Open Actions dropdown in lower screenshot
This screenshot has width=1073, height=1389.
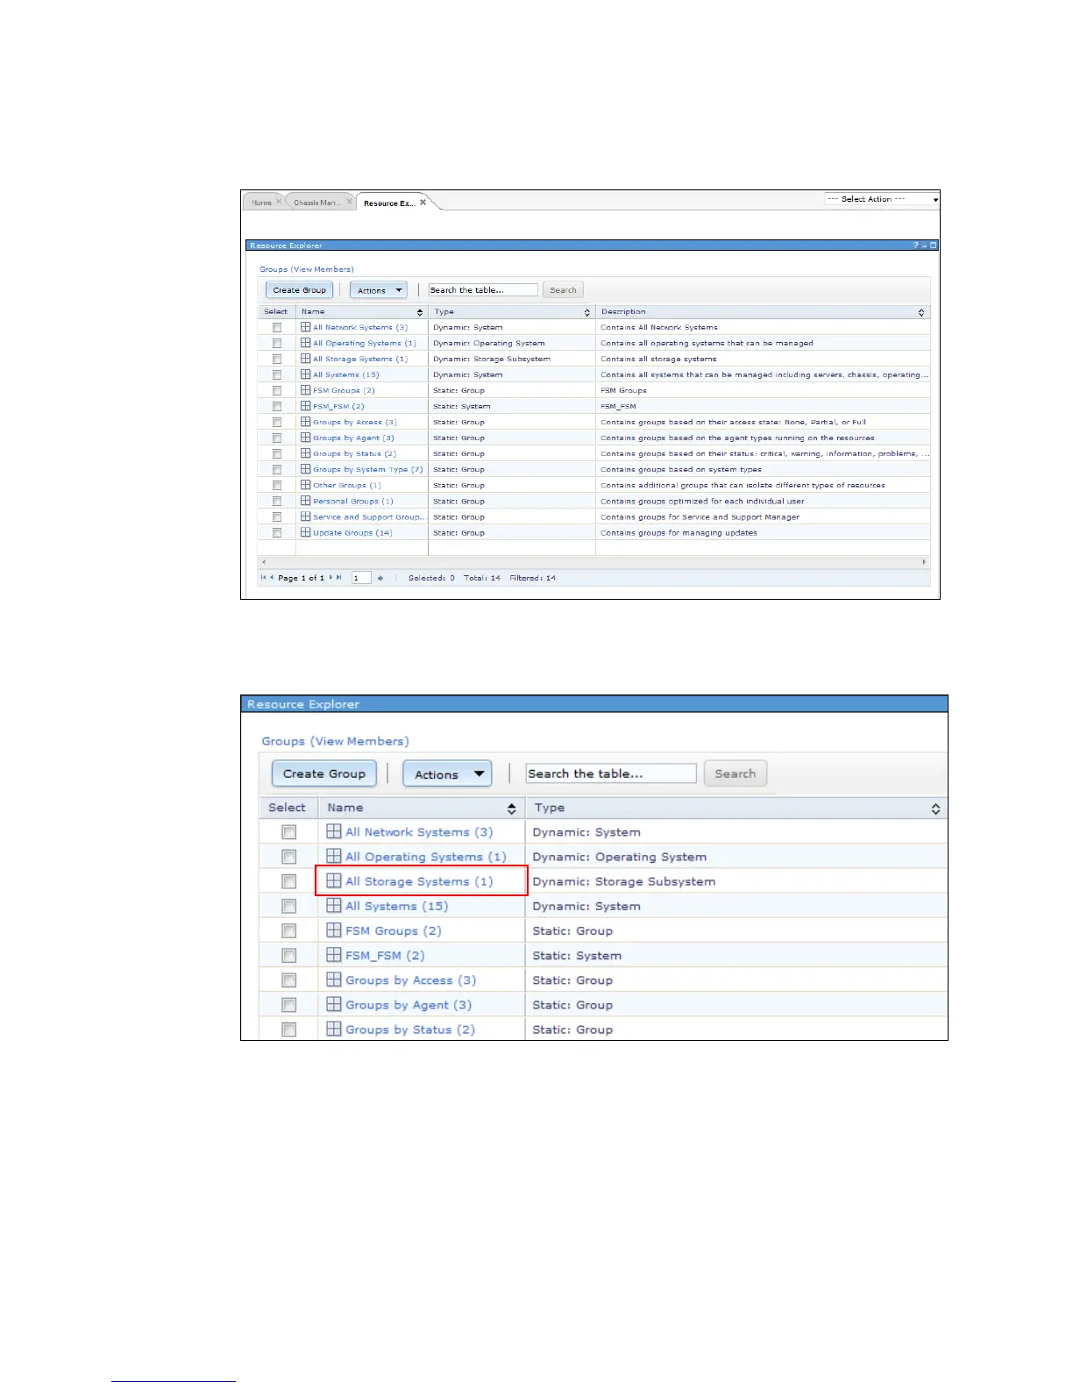coord(447,774)
